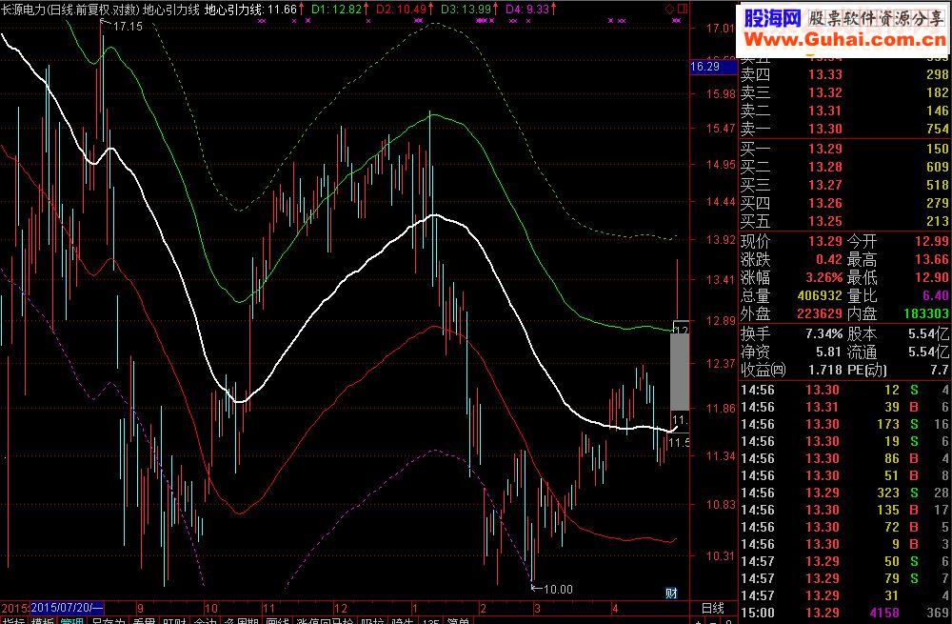Click the PE(动) 7.7 value
952x624 pixels.
tap(940, 370)
